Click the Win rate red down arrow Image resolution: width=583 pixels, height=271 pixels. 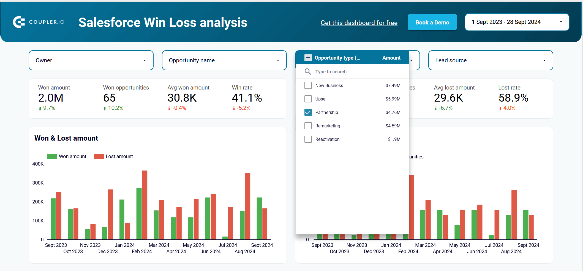click(x=234, y=108)
